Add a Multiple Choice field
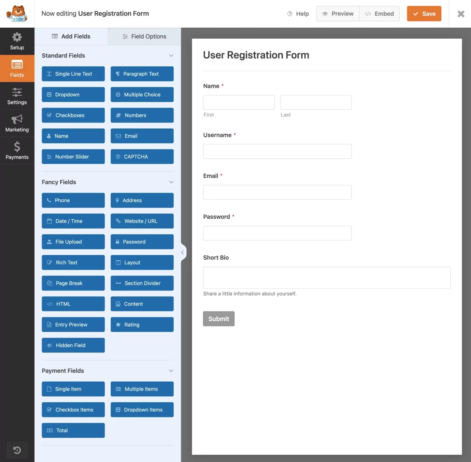Viewport: 471px width, 462px height. click(x=142, y=95)
